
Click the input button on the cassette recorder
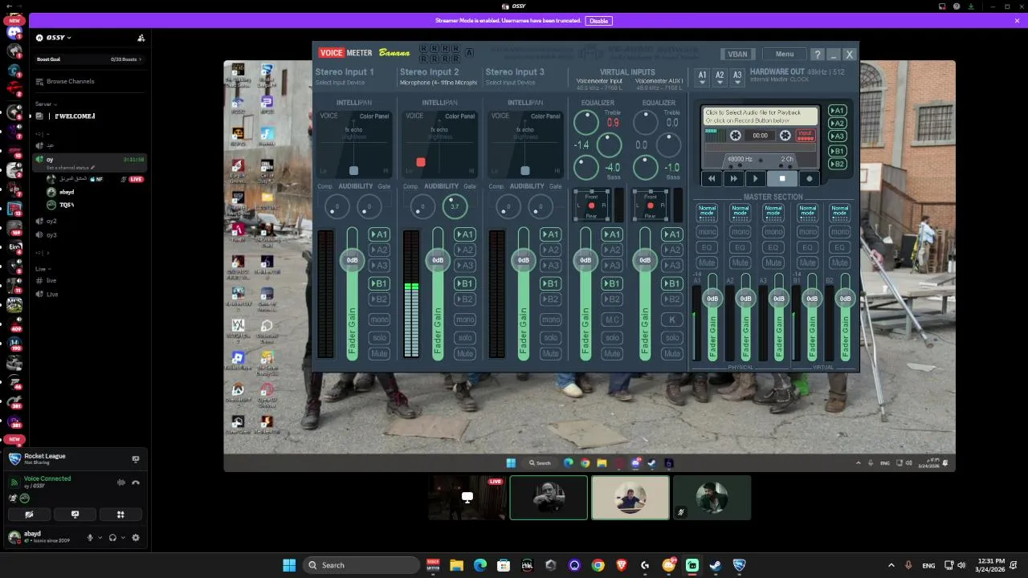pyautogui.click(x=805, y=136)
